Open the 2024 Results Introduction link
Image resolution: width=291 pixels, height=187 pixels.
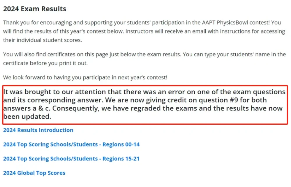(x=38, y=130)
